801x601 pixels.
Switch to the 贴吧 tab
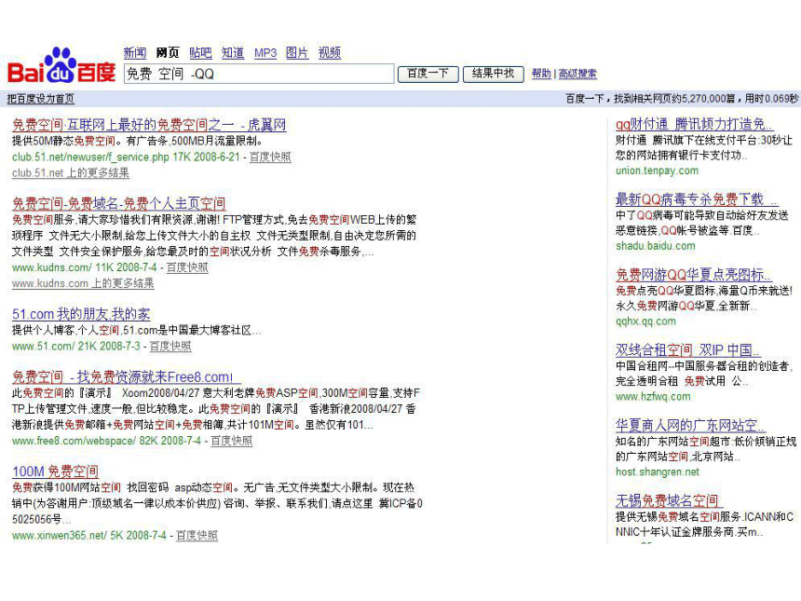(200, 52)
